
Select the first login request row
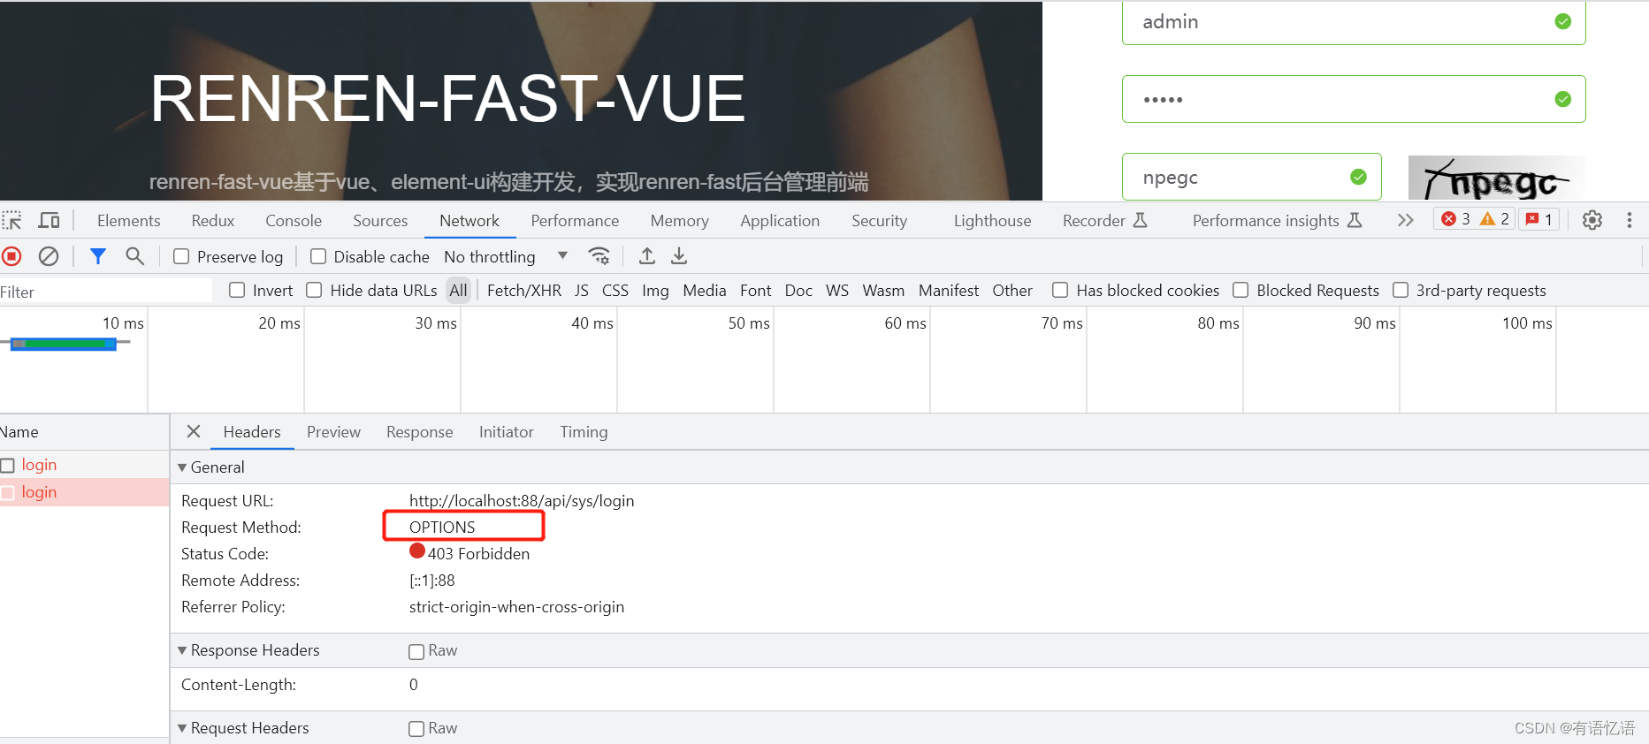tap(85, 465)
